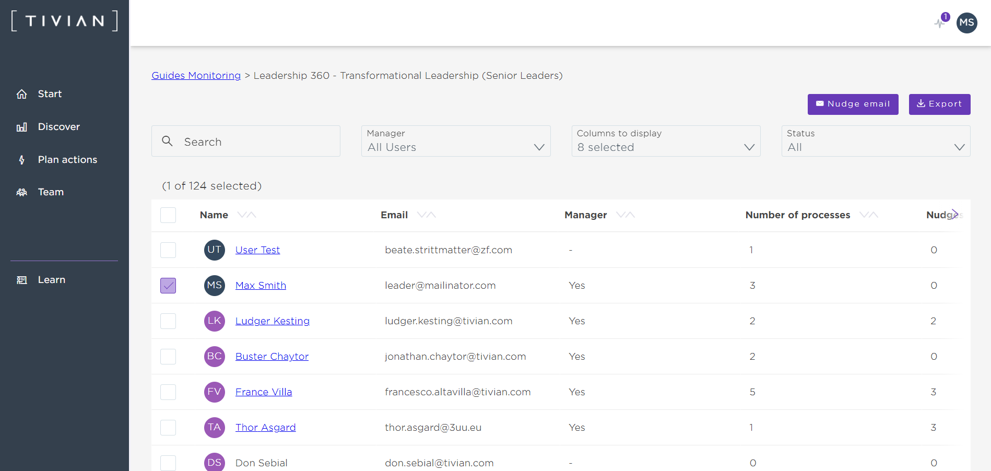Select the User Test row checkbox
Image resolution: width=991 pixels, height=471 pixels.
click(168, 250)
